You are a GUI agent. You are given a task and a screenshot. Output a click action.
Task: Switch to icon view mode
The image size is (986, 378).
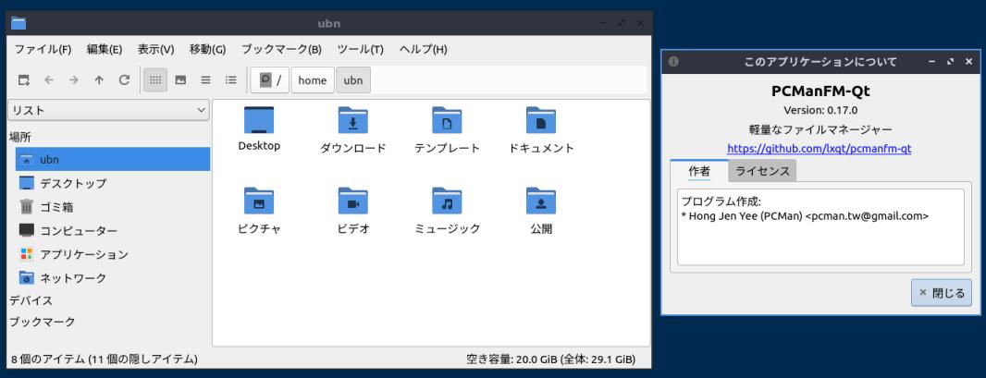coord(155,79)
